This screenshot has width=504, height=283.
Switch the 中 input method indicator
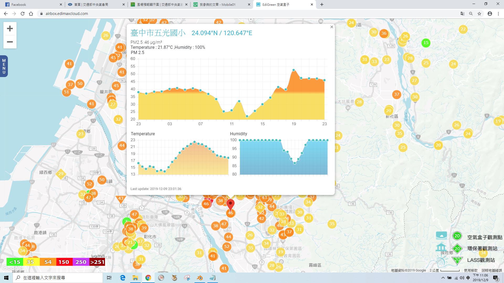(468, 278)
